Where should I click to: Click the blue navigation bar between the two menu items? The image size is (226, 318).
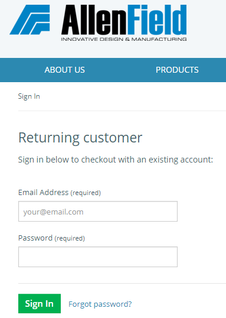pos(120,70)
